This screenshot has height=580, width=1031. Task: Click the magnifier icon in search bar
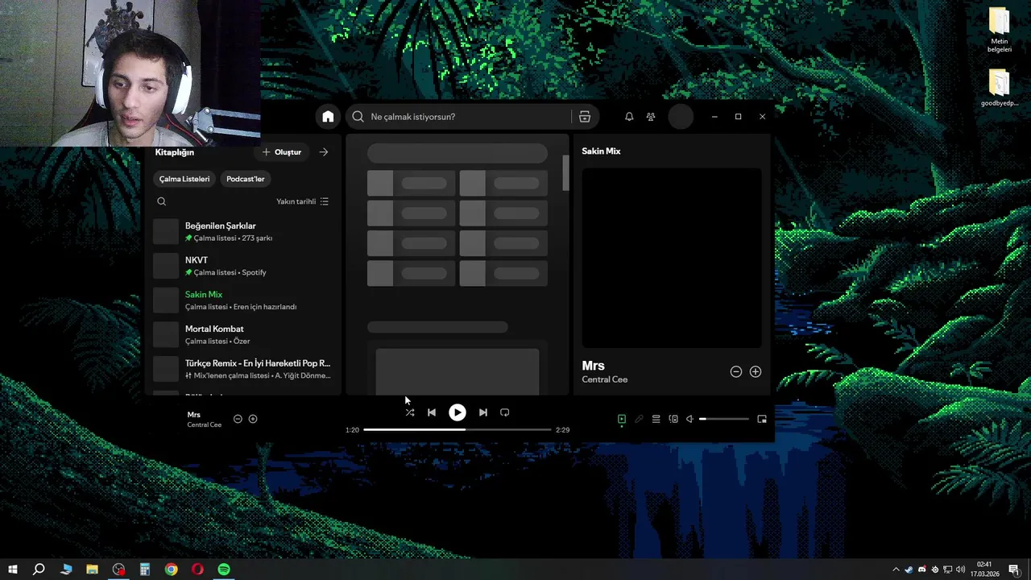[x=358, y=117]
